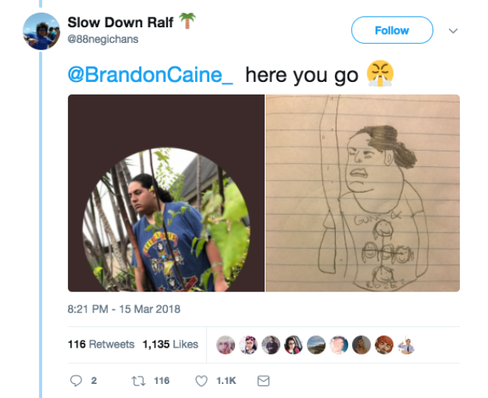Open the beach landscape liker avatar
This screenshot has width=488, height=398.
click(x=316, y=345)
